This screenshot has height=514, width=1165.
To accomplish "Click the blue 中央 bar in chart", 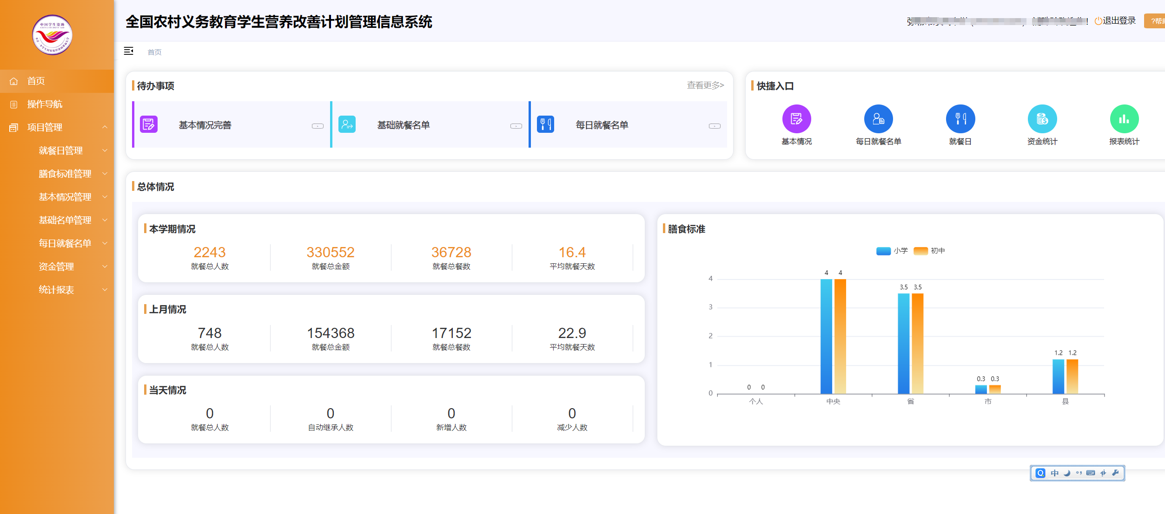I will (826, 337).
